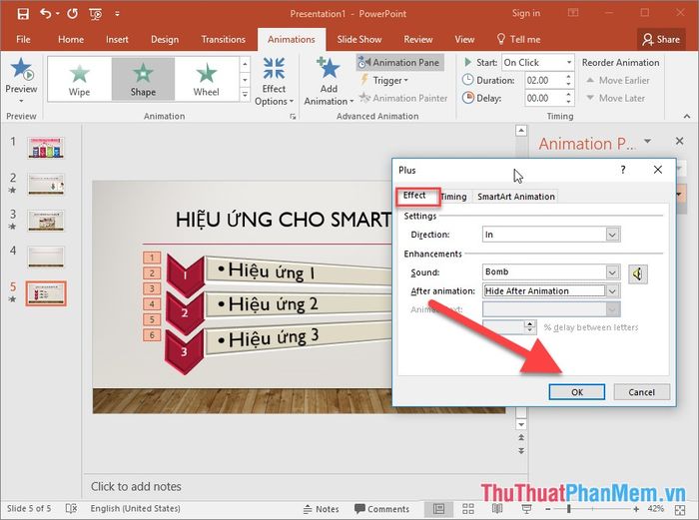Image resolution: width=699 pixels, height=520 pixels.
Task: Open the Trigger dropdown
Action: point(384,80)
